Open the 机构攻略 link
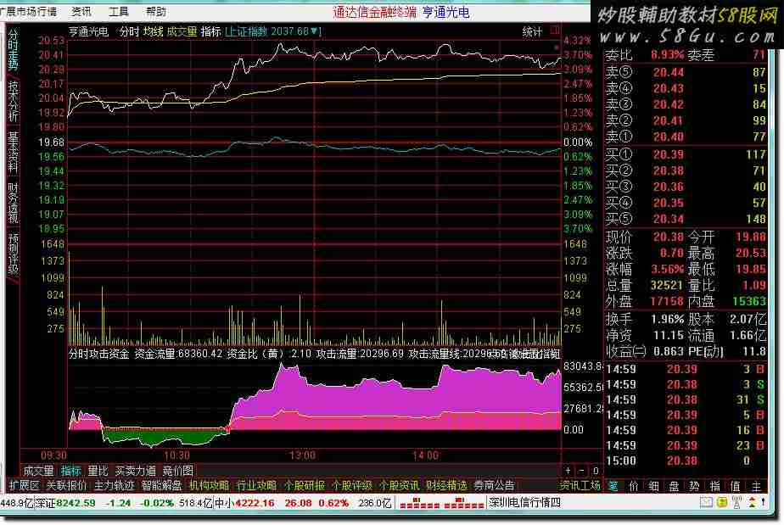 [x=208, y=486]
